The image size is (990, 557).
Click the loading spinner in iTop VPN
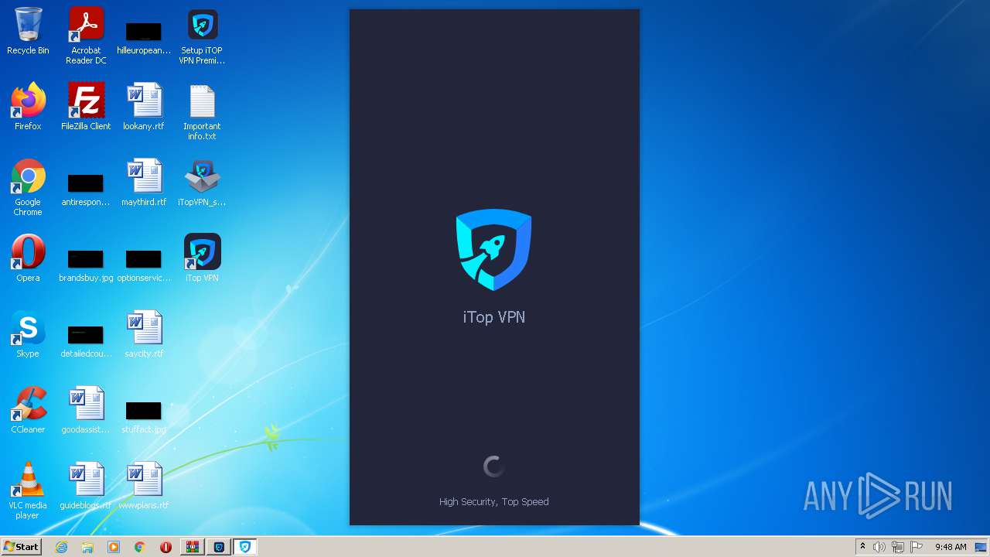click(x=494, y=466)
